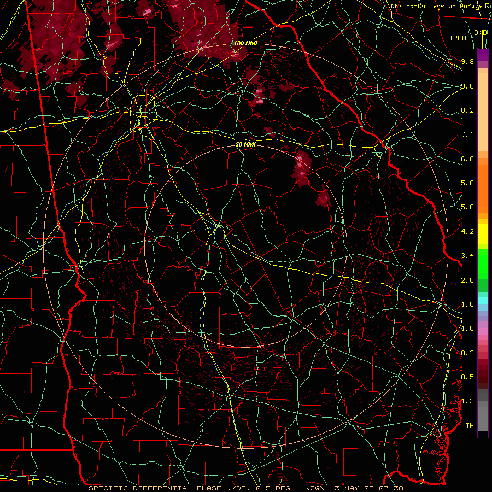The image size is (492, 492).
Task: Click the 6.6 scale value
Action: click(x=467, y=159)
